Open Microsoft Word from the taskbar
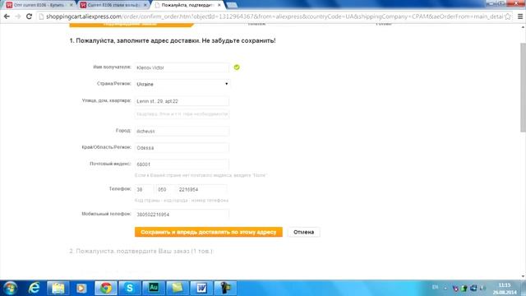 pyautogui.click(x=201, y=288)
